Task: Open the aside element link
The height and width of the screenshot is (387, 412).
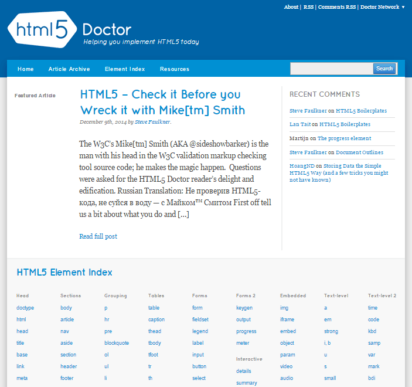Action: point(66,343)
